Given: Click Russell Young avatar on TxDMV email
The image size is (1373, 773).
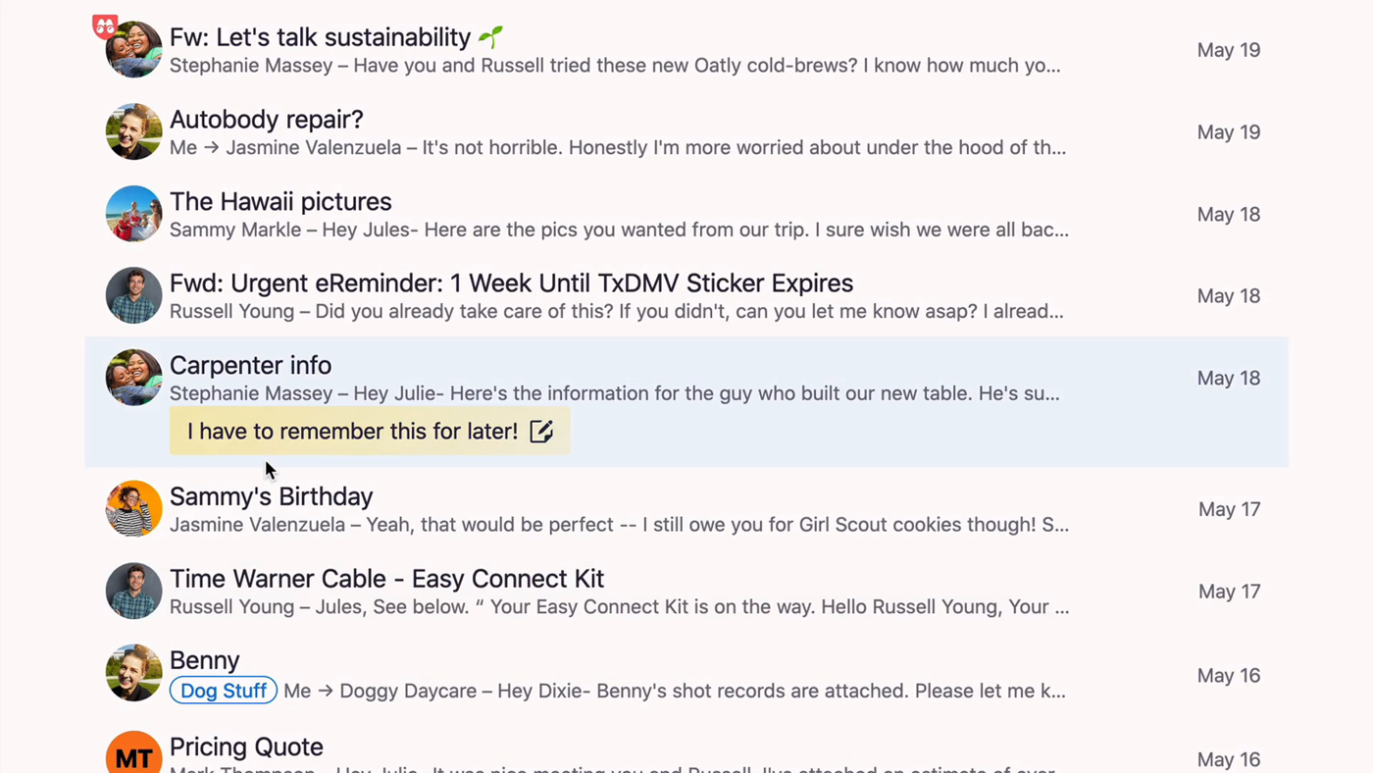Looking at the screenshot, I should (x=133, y=295).
